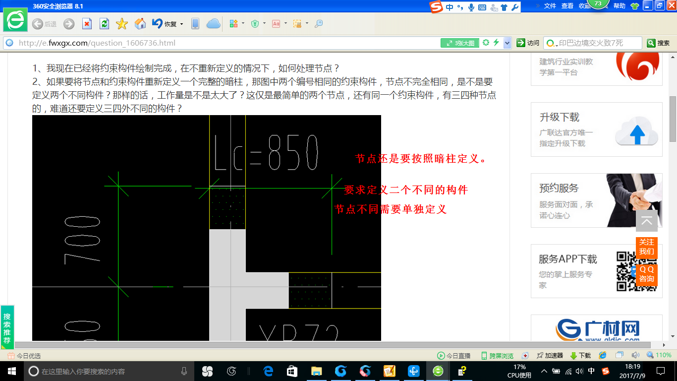Open the search engine selector dropdown
Screen dimensions: 677x381
click(552, 43)
